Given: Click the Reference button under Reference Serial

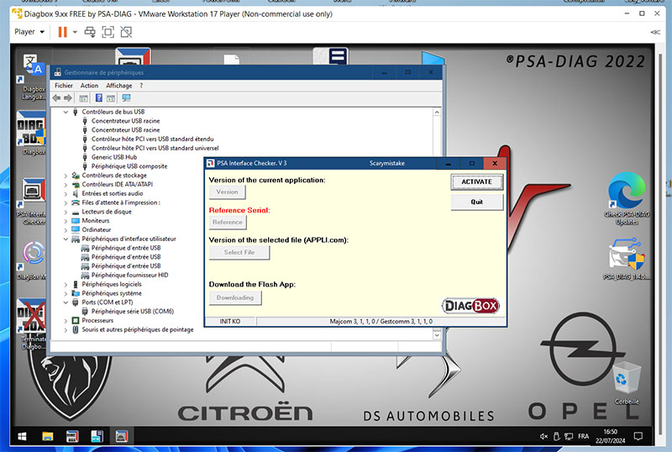Looking at the screenshot, I should pyautogui.click(x=227, y=222).
